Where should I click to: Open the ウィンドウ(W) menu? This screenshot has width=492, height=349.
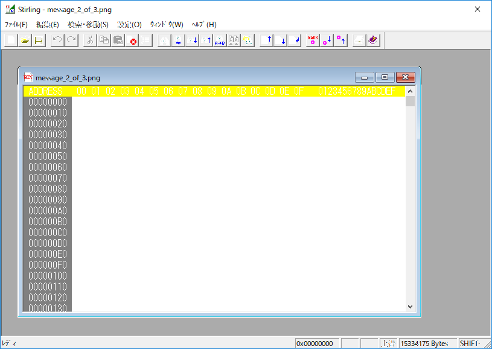[x=167, y=25]
